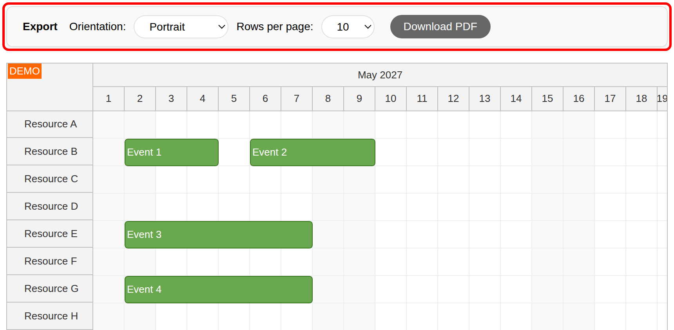Image resolution: width=674 pixels, height=330 pixels.
Task: Click the Resource B row header
Action: (x=50, y=152)
